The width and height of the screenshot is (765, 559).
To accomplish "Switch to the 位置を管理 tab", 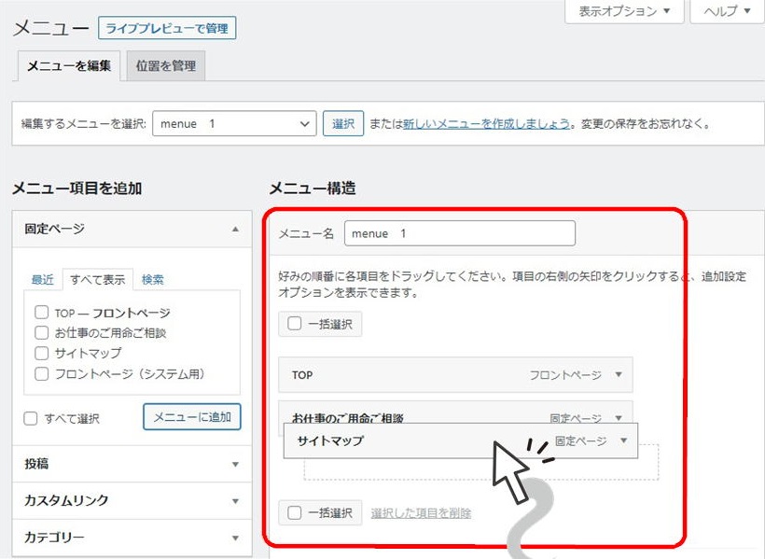I will (165, 66).
